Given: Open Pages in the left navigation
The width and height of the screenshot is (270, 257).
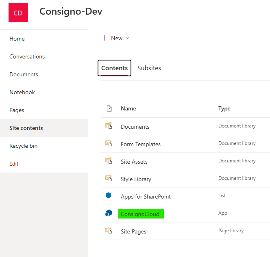Looking at the screenshot, I should pos(17,110).
